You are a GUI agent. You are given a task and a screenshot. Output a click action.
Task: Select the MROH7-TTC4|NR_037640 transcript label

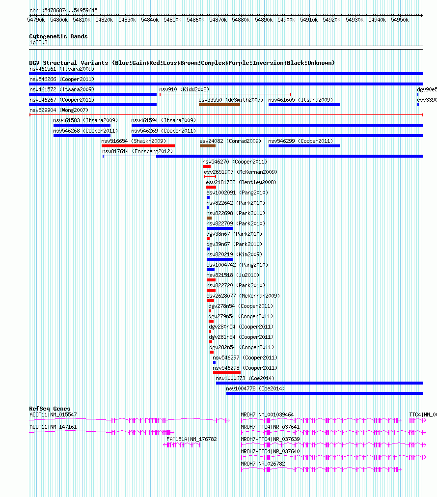(271, 451)
